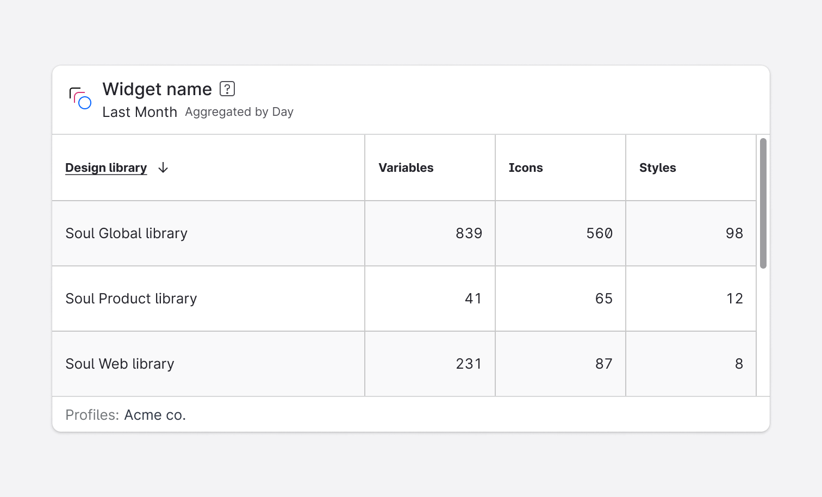Click the Profiles label in the footer
Image resolution: width=822 pixels, height=497 pixels.
point(91,414)
